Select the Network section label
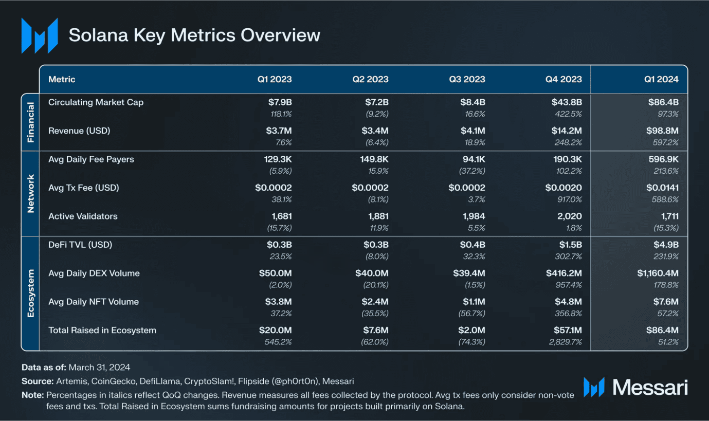 pyautogui.click(x=30, y=193)
